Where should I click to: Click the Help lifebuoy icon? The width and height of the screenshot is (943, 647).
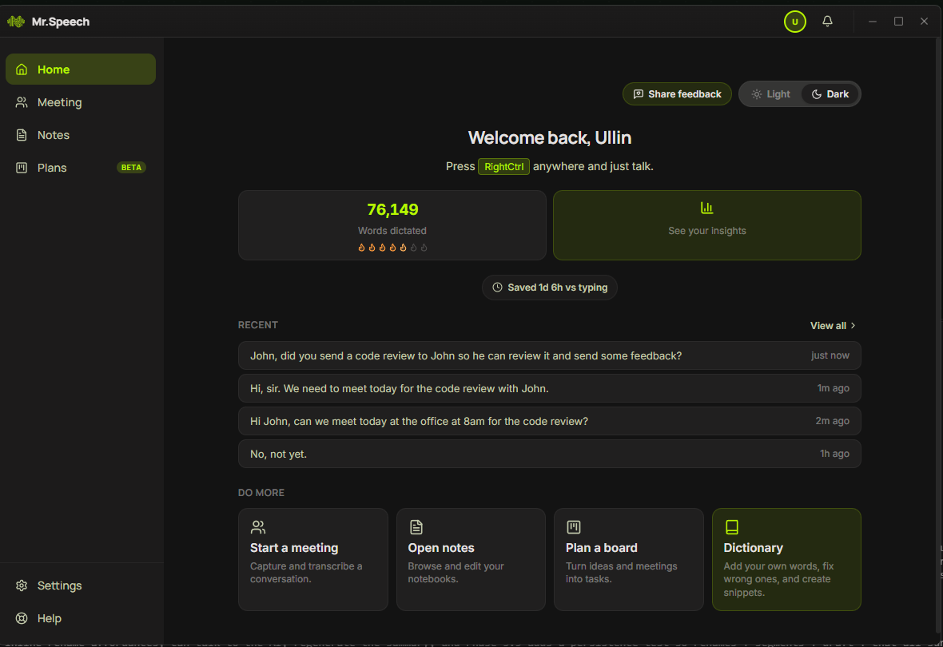coord(22,618)
